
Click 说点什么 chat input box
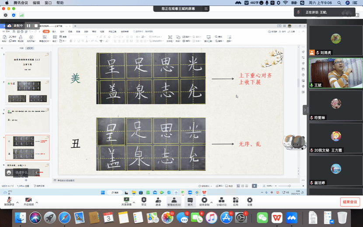(22, 172)
